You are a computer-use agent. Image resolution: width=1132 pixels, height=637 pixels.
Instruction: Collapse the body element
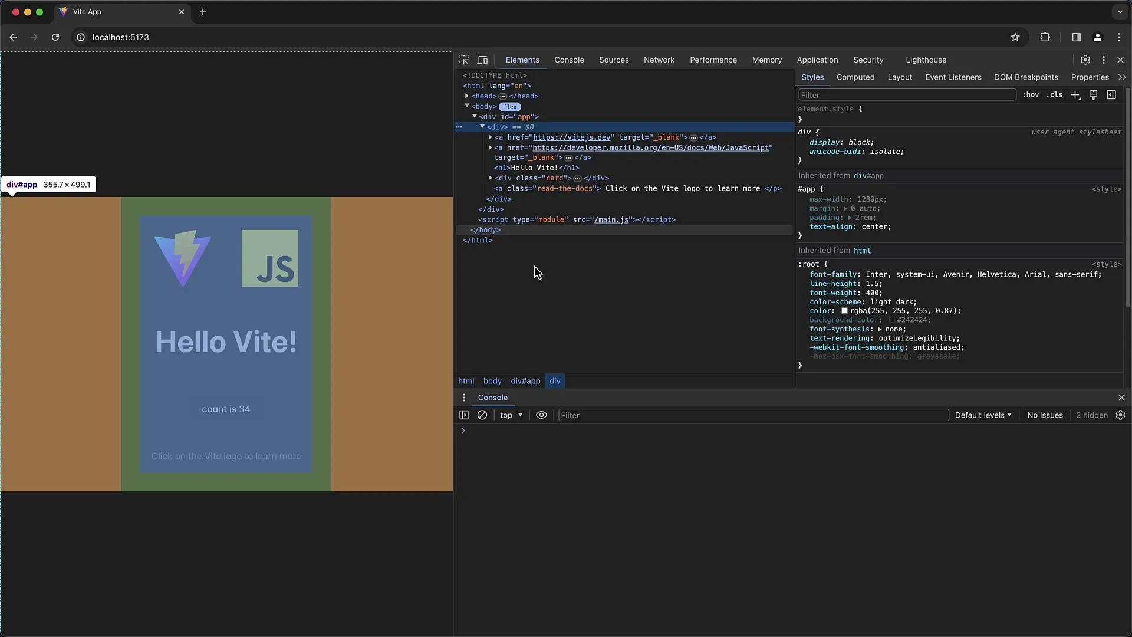point(466,106)
